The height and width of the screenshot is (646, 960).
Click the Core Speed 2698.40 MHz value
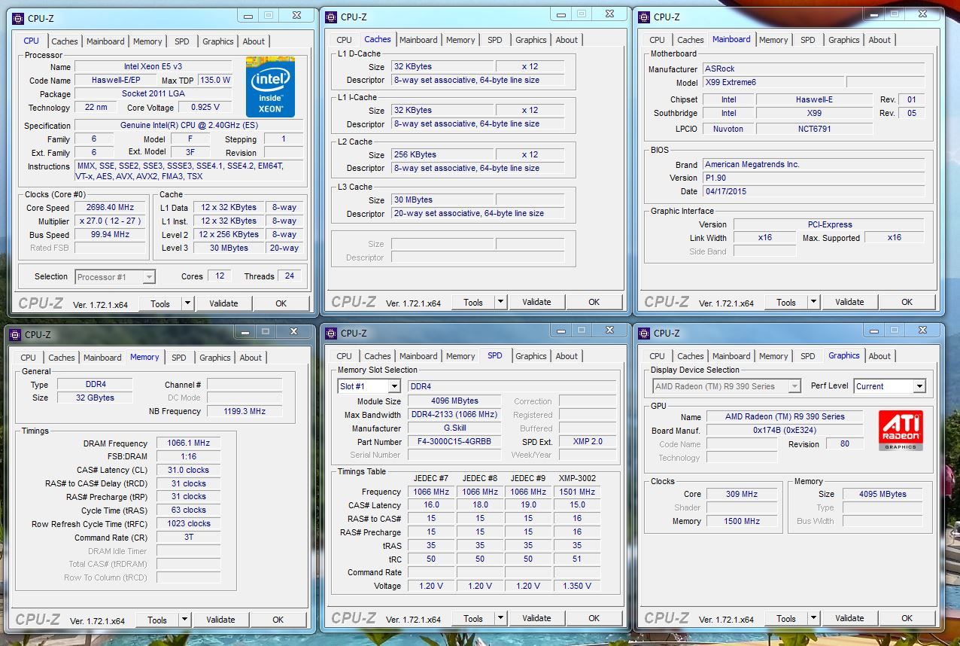(x=111, y=208)
